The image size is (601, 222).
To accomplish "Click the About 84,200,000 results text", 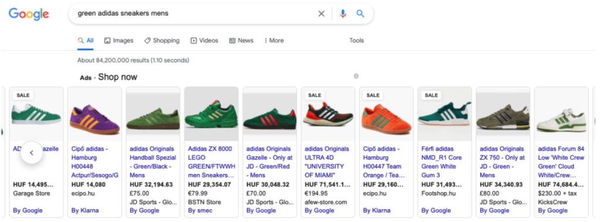I will pyautogui.click(x=133, y=60).
